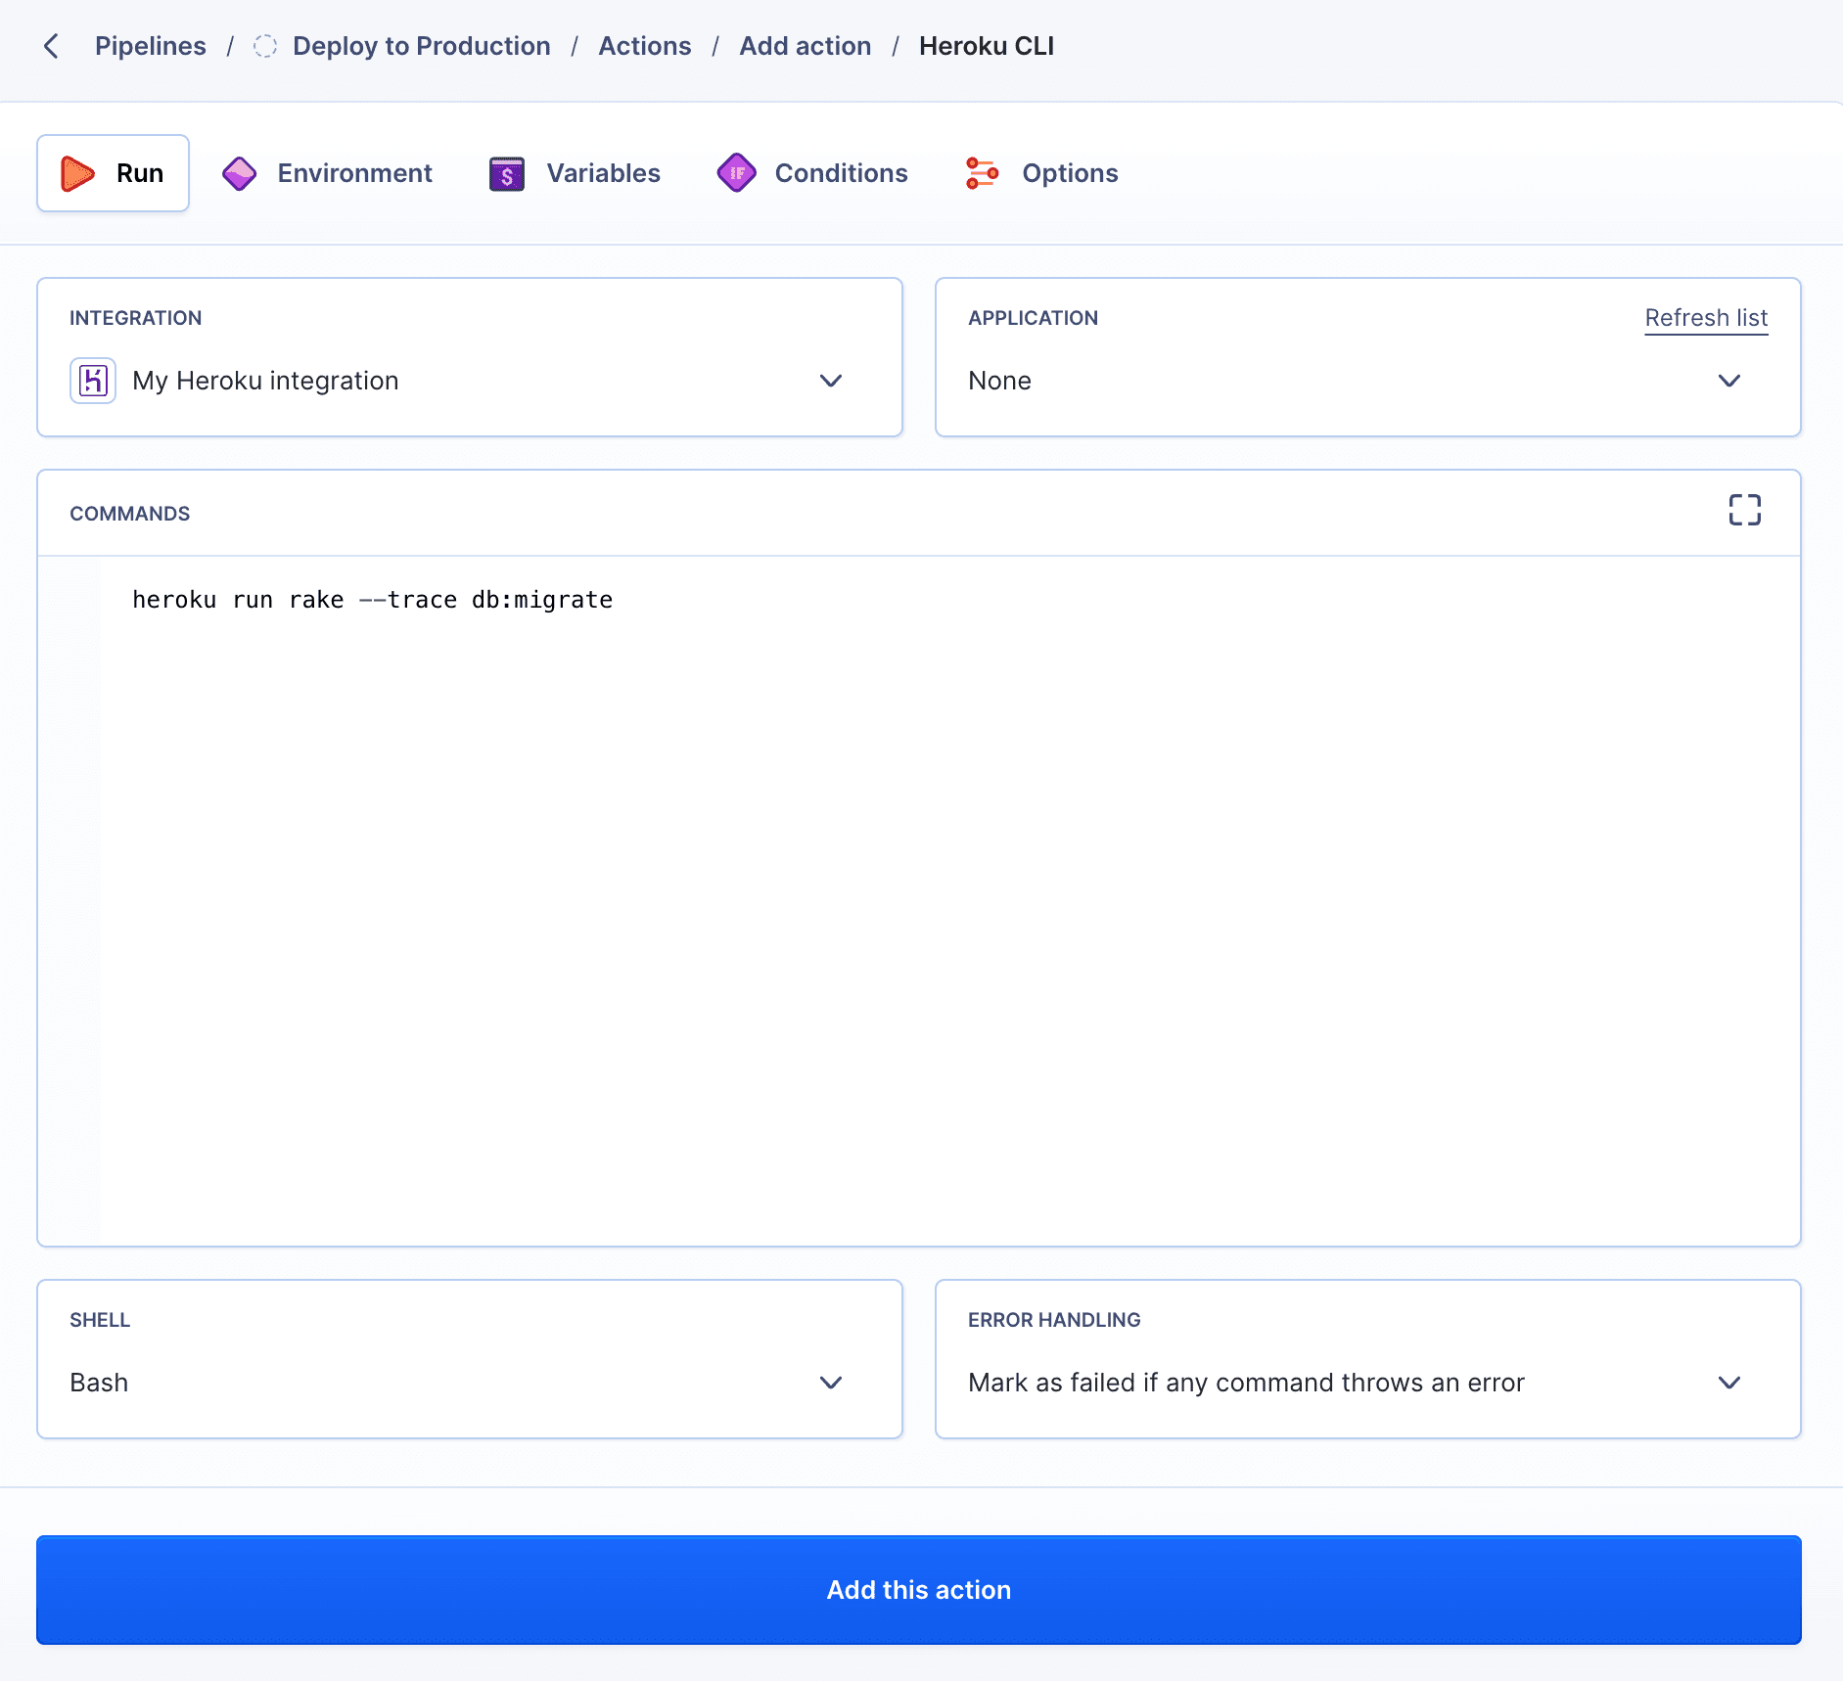Open the Error Handling dropdown
Screen dimensions: 1843x1681
(x=1728, y=1383)
